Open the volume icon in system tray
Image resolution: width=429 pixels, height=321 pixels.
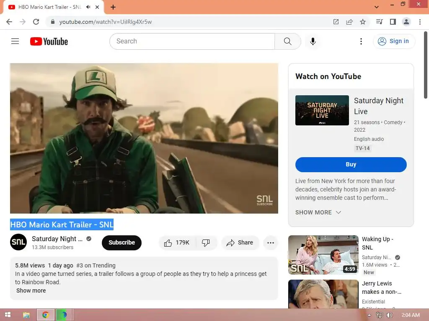[x=390, y=315]
